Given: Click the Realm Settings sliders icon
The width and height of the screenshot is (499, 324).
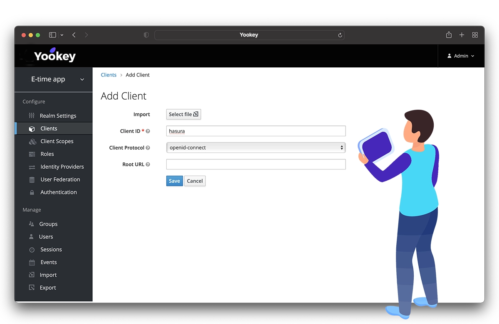Looking at the screenshot, I should 32,115.
